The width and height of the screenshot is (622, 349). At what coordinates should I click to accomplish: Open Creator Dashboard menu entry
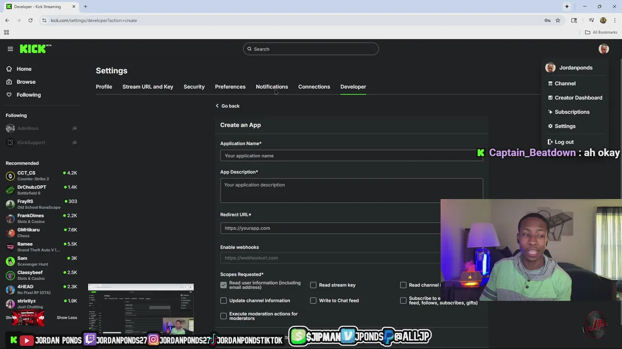point(575,97)
